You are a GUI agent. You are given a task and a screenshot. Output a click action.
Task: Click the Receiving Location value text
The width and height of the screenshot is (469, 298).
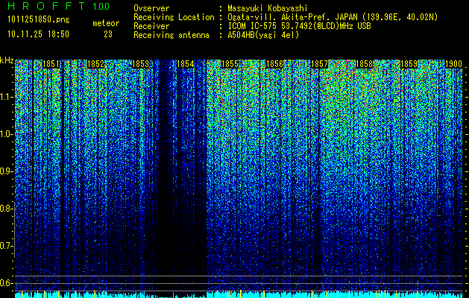click(x=333, y=17)
